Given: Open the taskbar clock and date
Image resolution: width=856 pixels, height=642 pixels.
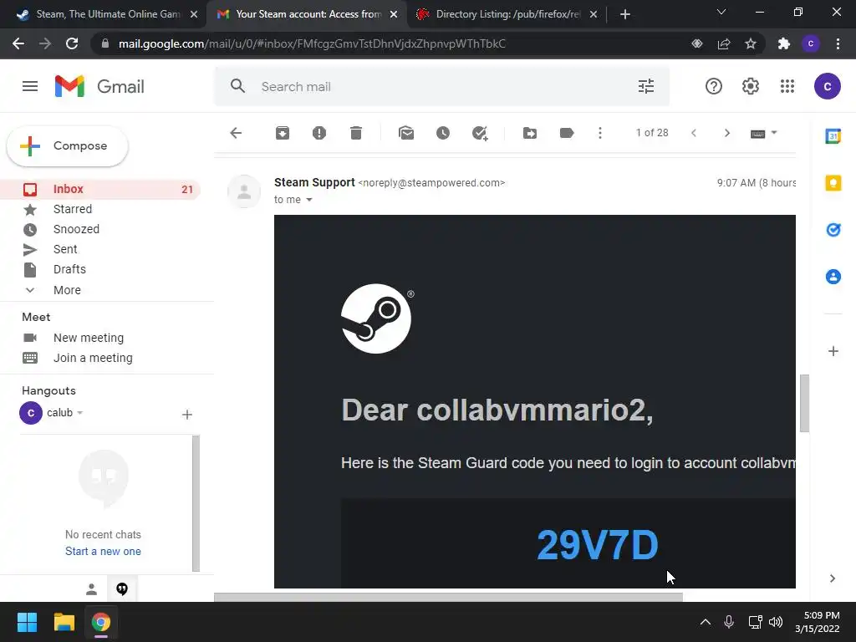Looking at the screenshot, I should pos(818,622).
